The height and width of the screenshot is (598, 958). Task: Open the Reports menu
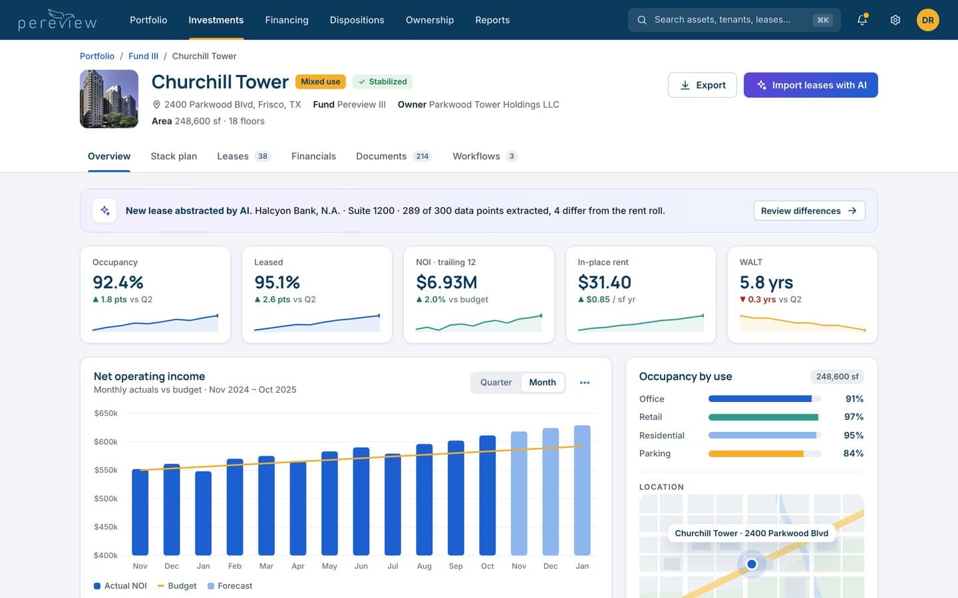(492, 20)
